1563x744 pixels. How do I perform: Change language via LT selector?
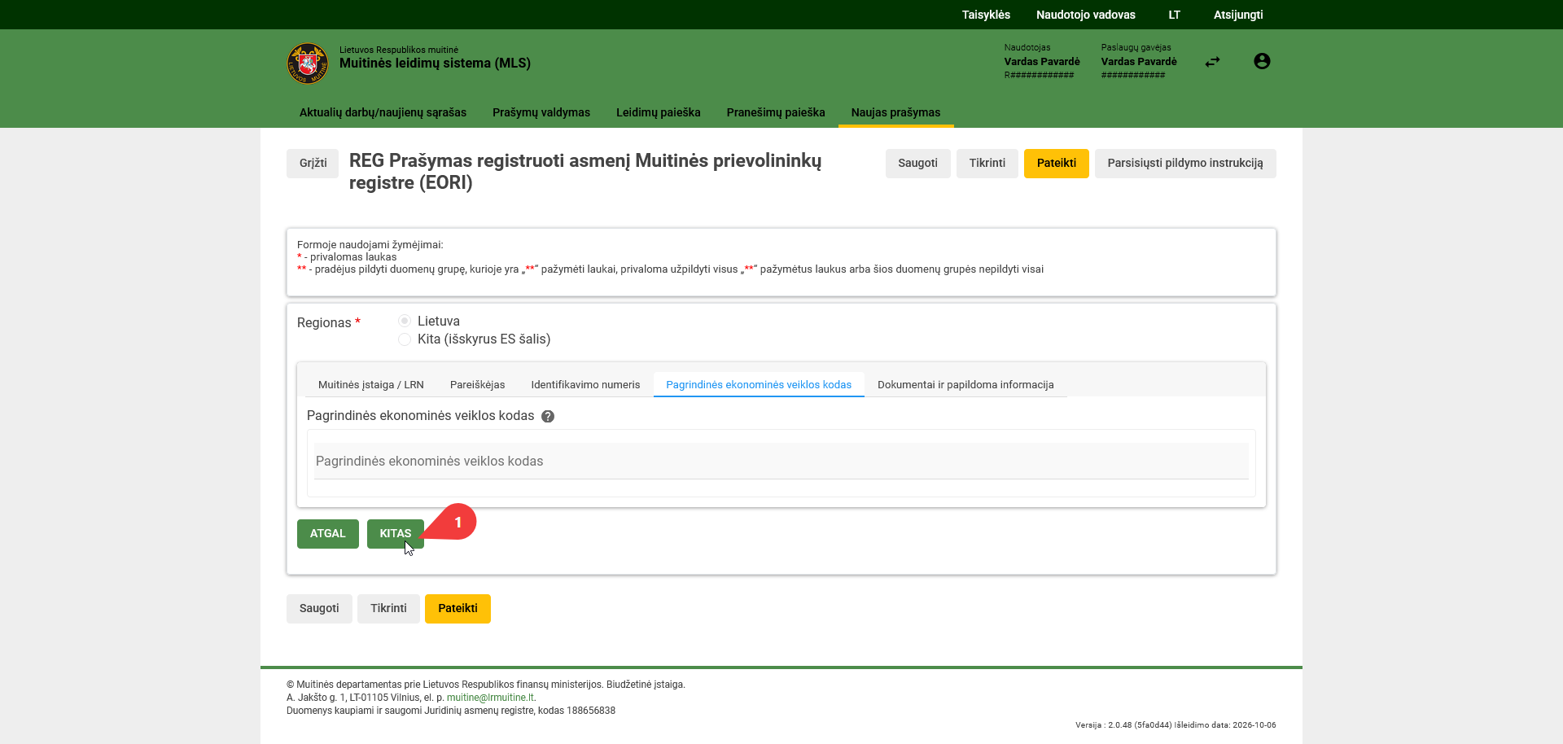[1174, 15]
